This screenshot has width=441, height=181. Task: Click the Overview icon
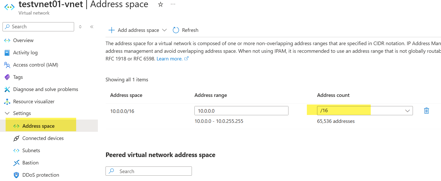coord(7,40)
